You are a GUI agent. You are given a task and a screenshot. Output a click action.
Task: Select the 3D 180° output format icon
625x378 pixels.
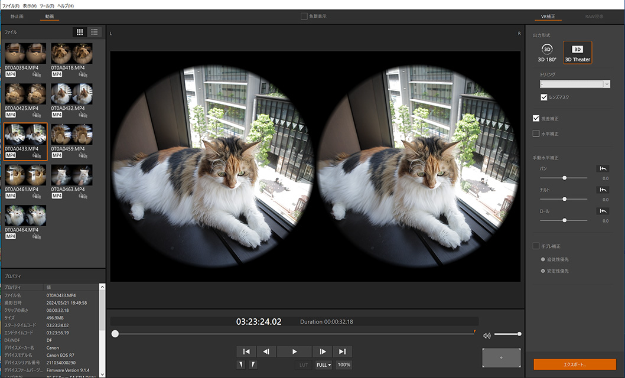click(x=548, y=50)
